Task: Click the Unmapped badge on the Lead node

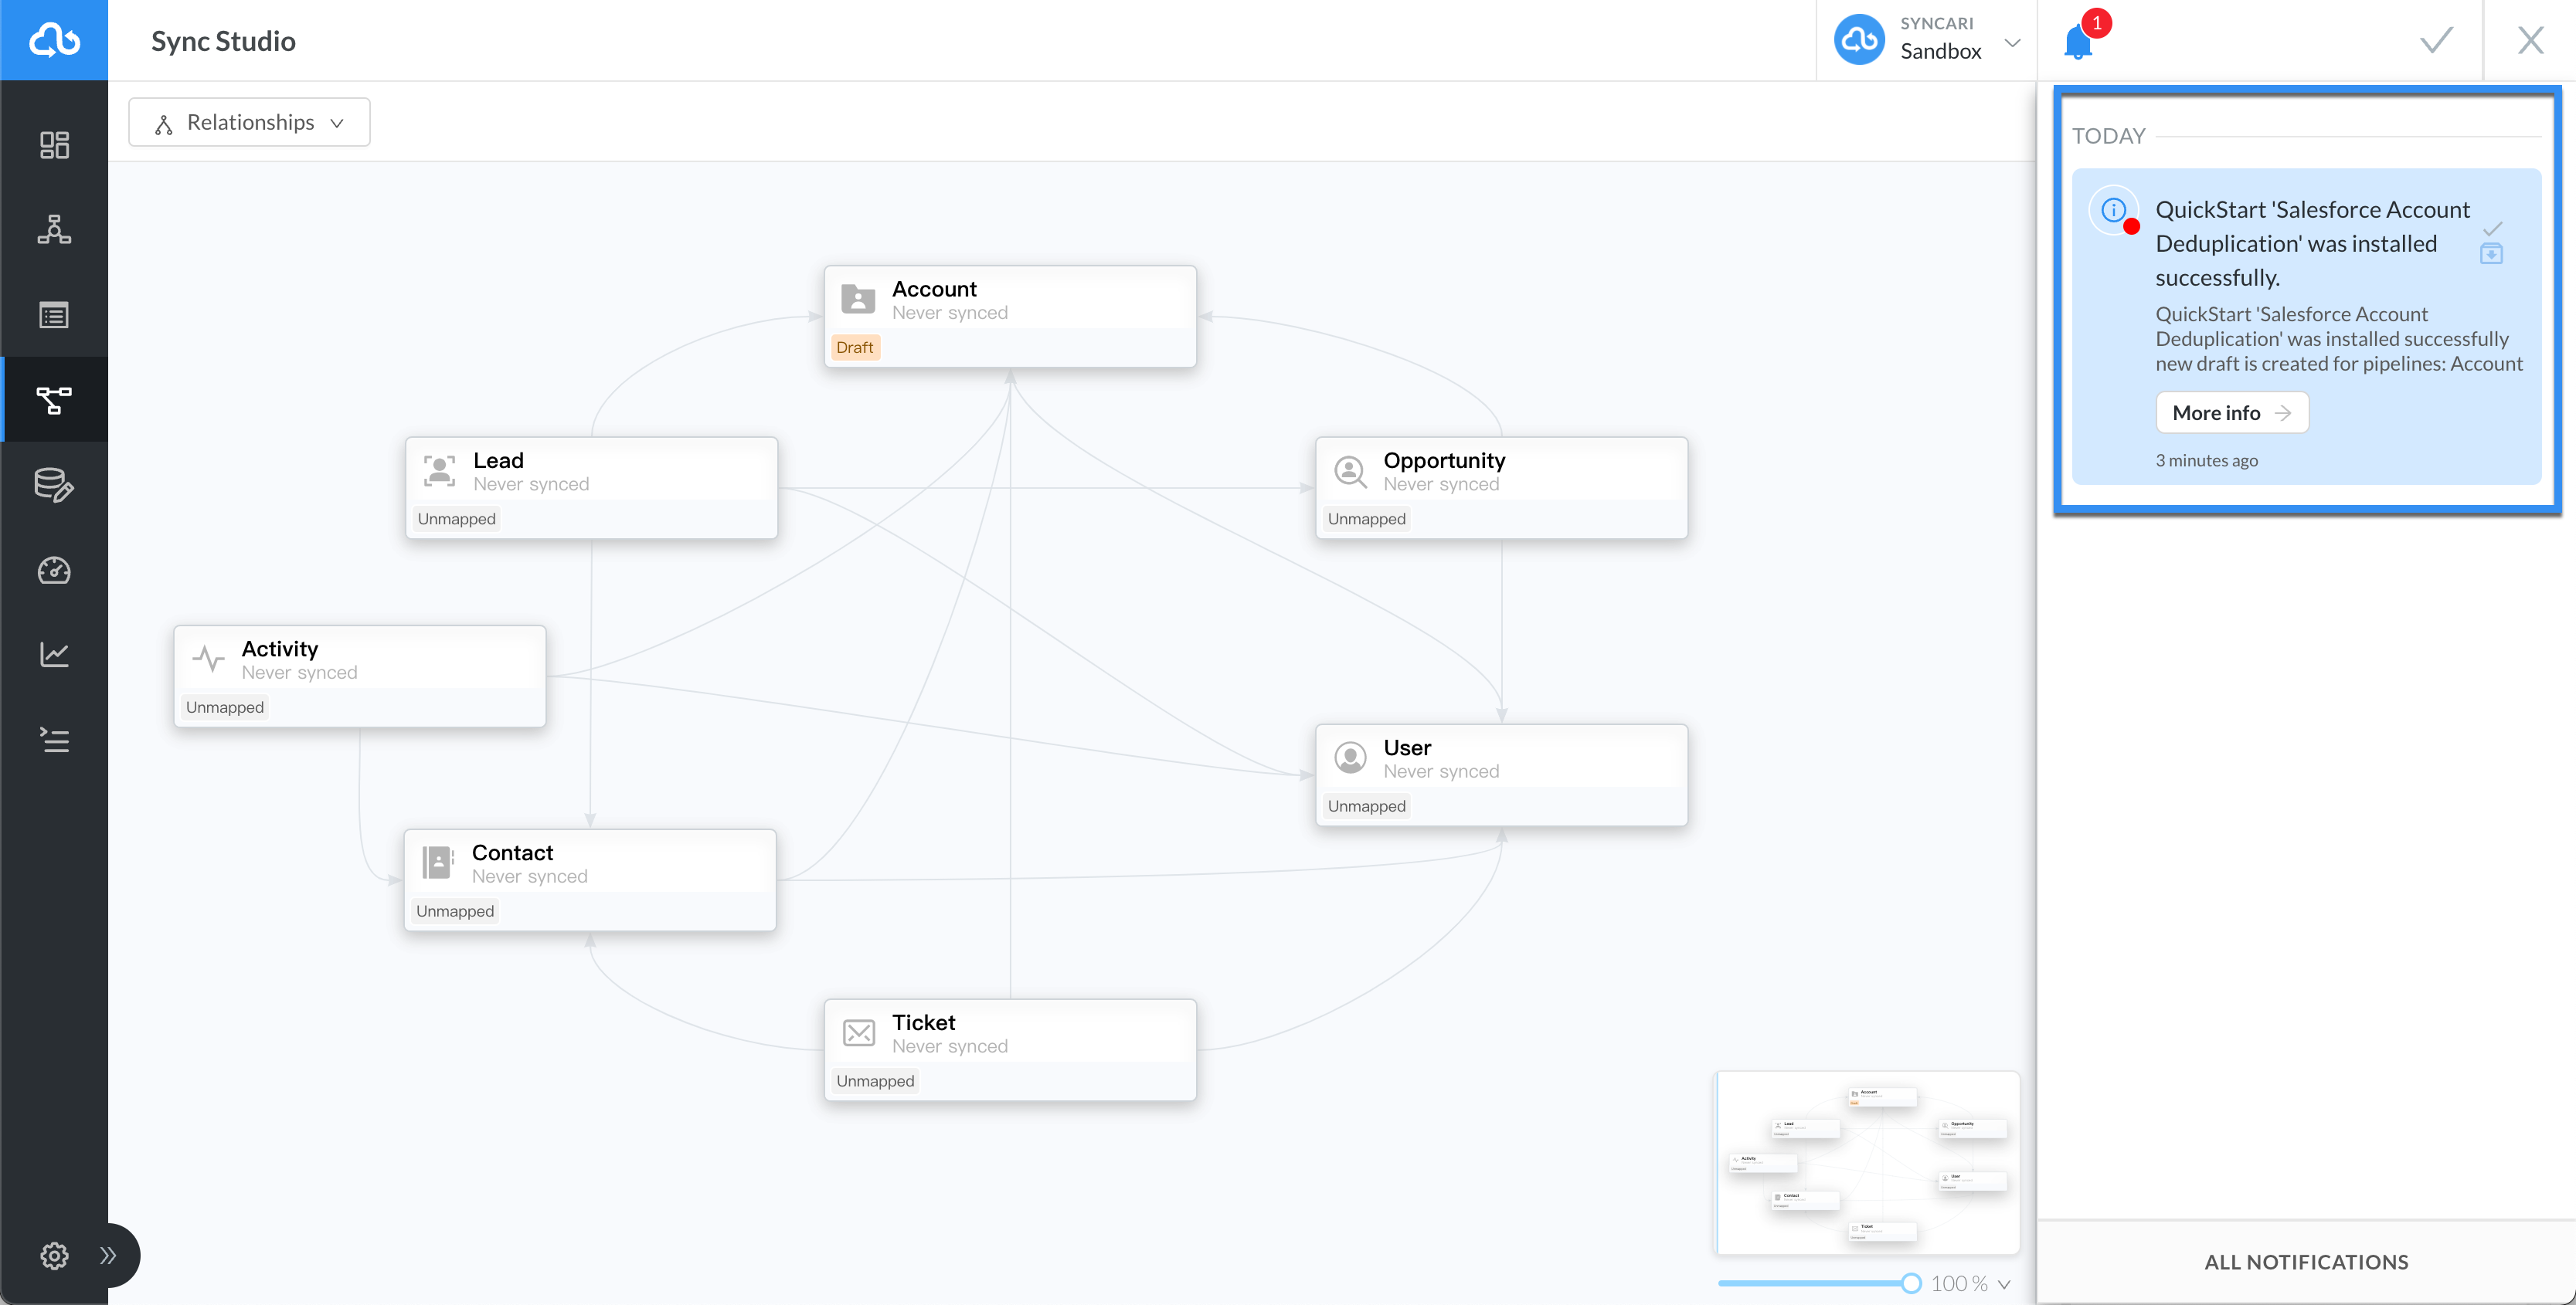Action: click(457, 519)
